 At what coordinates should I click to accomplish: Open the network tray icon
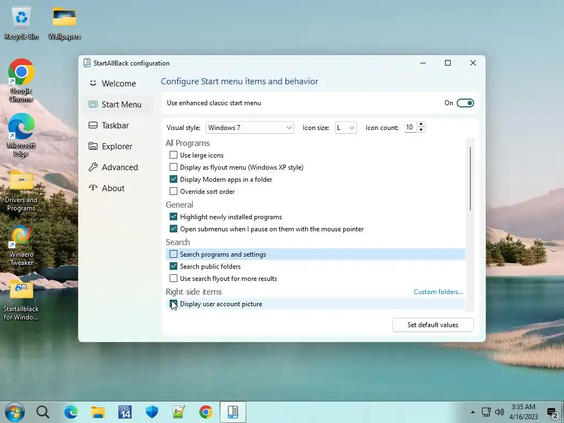click(x=486, y=412)
